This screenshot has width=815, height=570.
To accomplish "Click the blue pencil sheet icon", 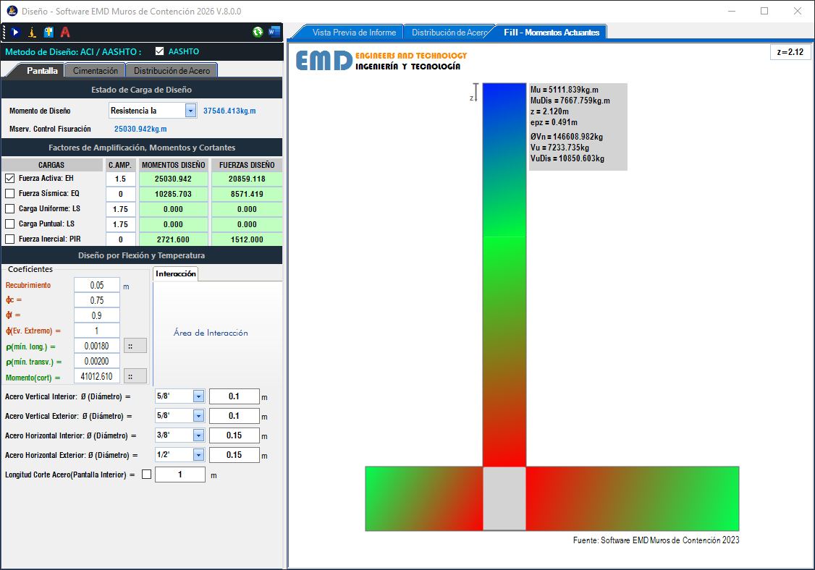I will tap(48, 33).
